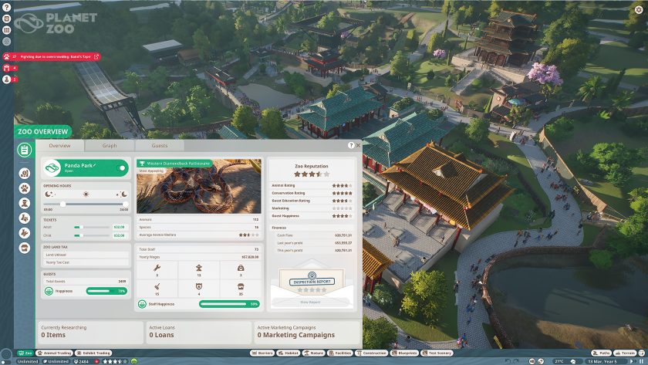Click the closing time slider handle
The image size is (648, 365).
[x=125, y=204]
